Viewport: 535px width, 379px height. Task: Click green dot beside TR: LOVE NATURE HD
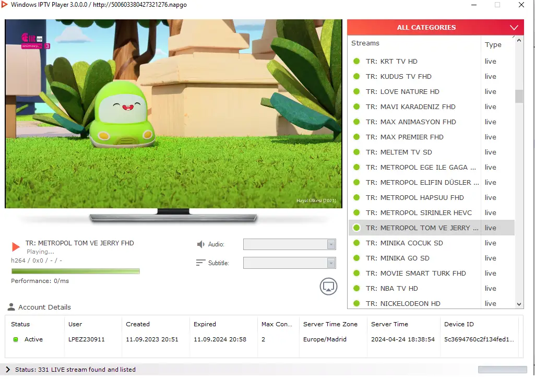[356, 91]
